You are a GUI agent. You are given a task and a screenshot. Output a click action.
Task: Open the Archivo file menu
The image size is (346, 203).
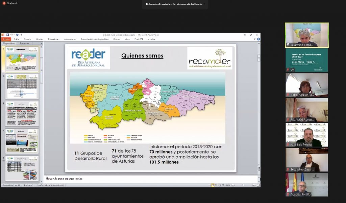(x=6, y=39)
